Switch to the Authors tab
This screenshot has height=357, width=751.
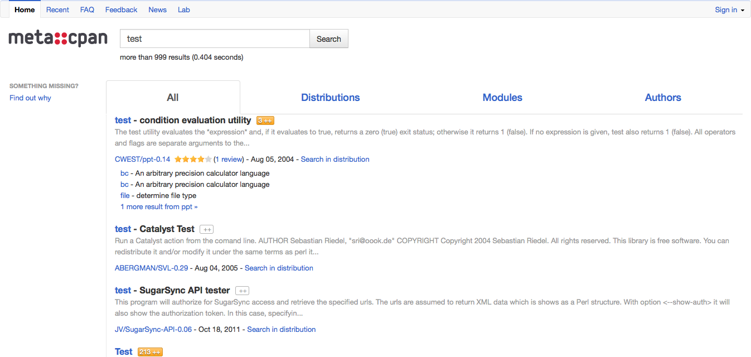pos(663,98)
